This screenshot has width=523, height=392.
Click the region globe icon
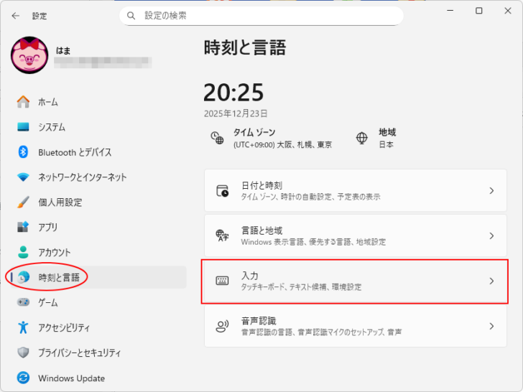(x=362, y=138)
